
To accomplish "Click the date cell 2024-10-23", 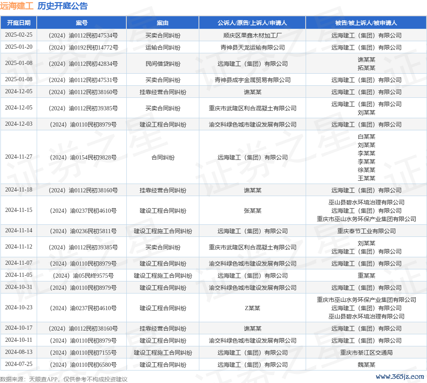I will tap(18, 307).
